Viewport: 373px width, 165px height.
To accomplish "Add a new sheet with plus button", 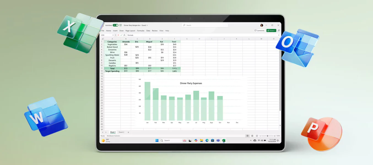I will pos(128,132).
